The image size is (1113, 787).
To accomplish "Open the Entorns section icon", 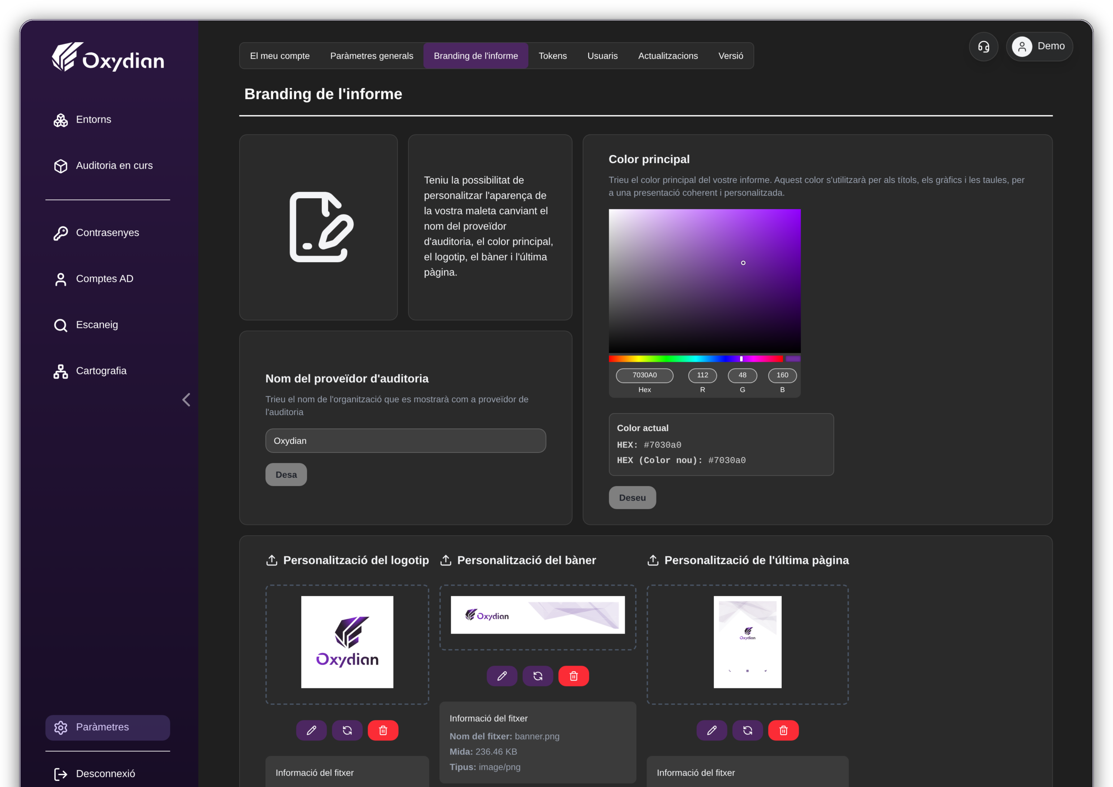I will (60, 120).
